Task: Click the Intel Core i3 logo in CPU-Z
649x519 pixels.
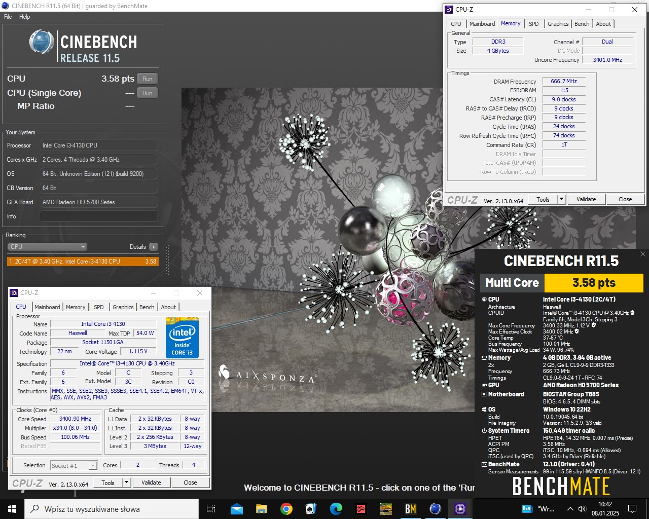Action: pos(182,338)
